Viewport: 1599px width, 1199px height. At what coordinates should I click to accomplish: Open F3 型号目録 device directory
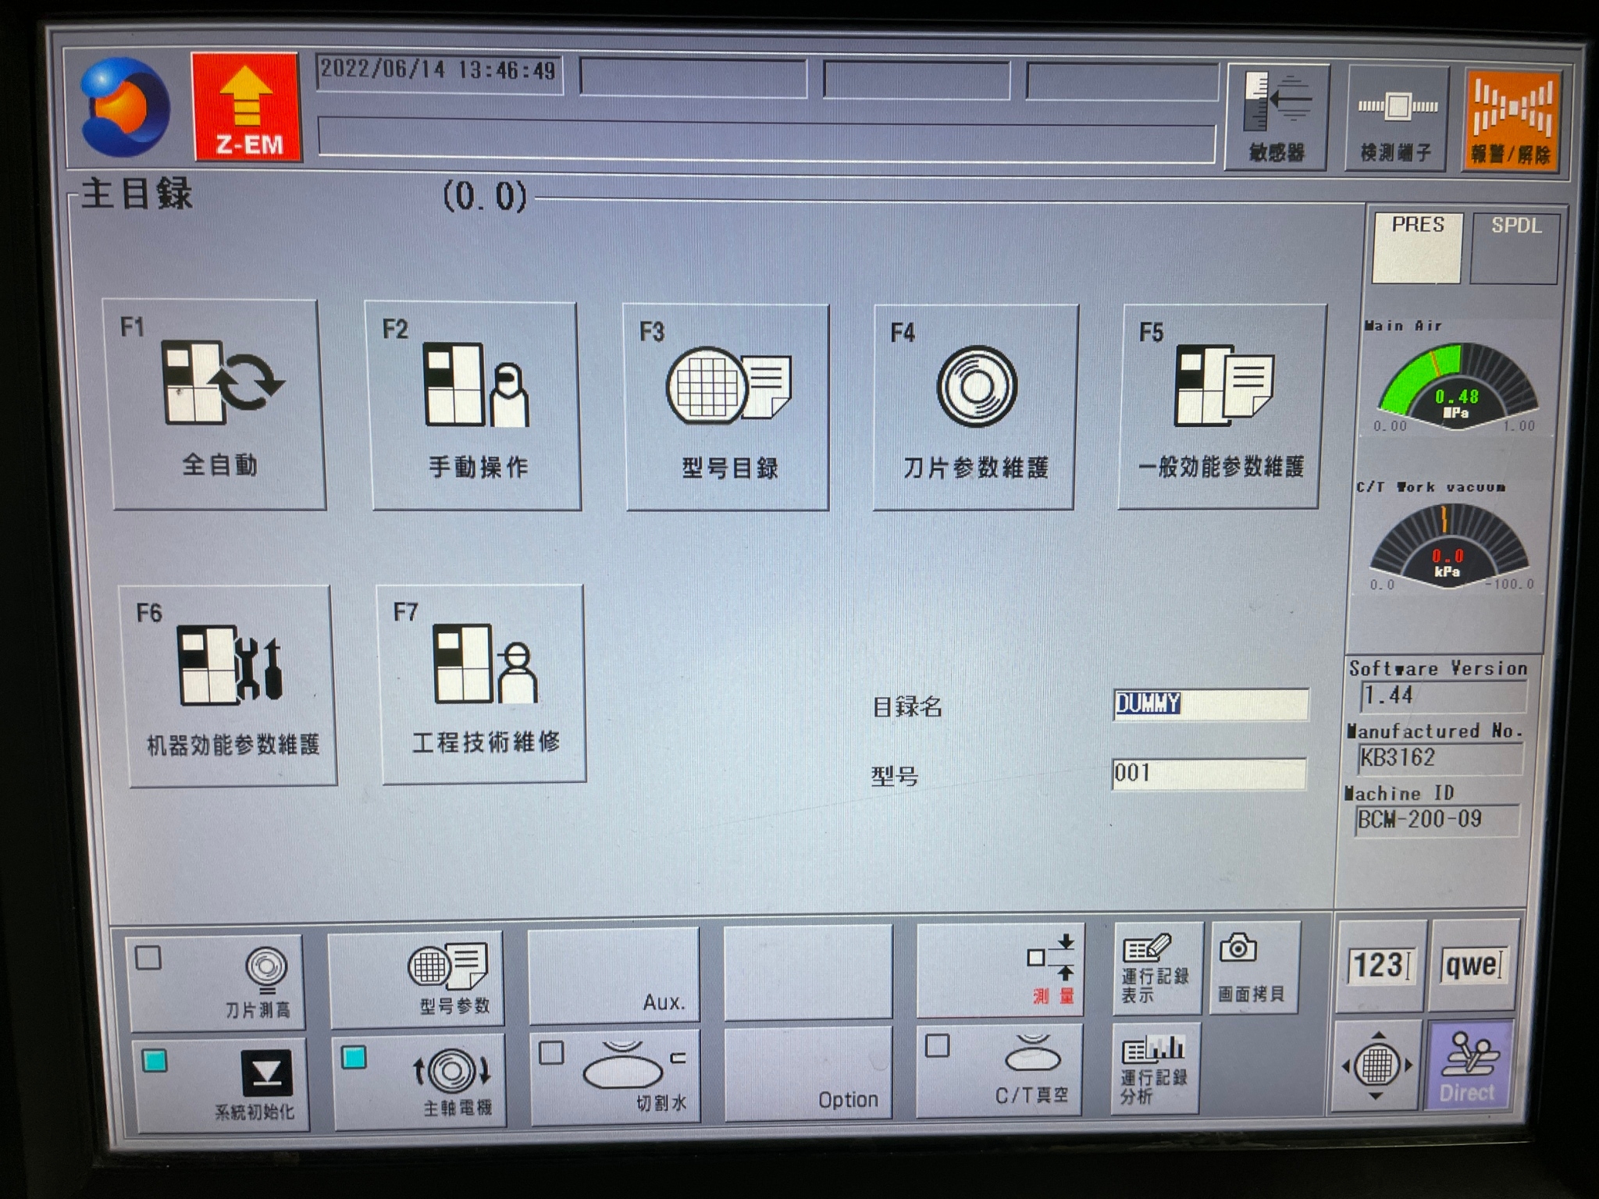tap(727, 407)
